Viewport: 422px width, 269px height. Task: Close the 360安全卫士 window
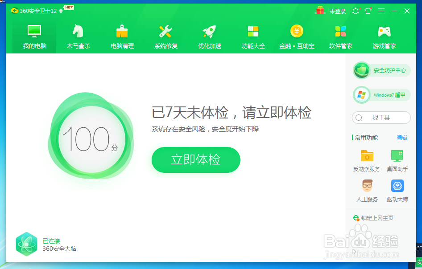(407, 11)
